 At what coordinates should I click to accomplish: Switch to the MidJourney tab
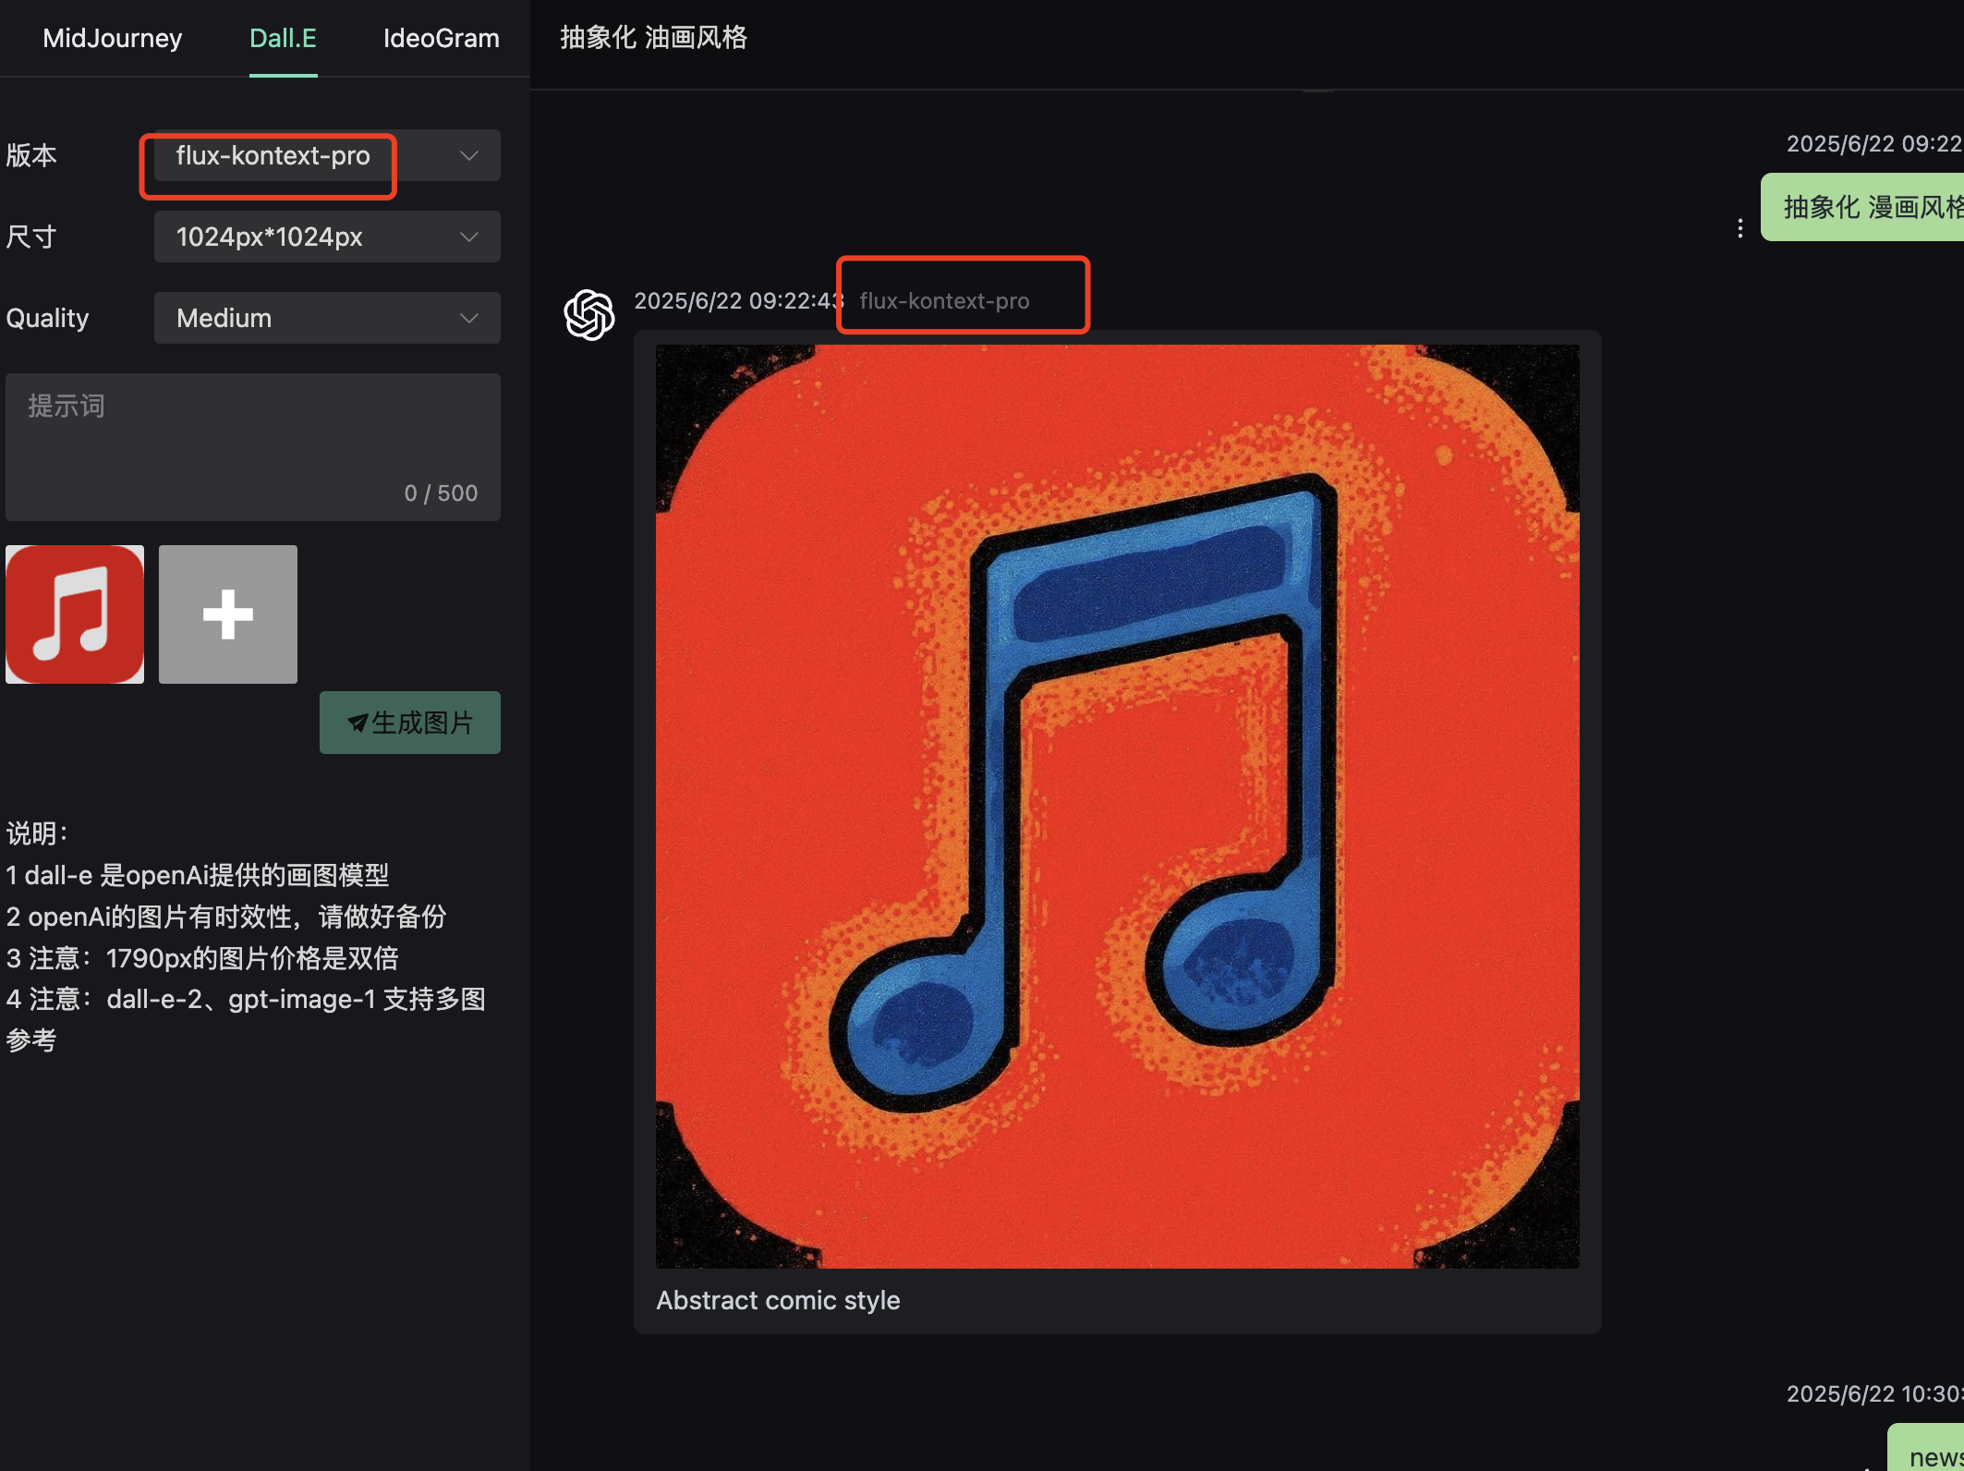[x=112, y=38]
